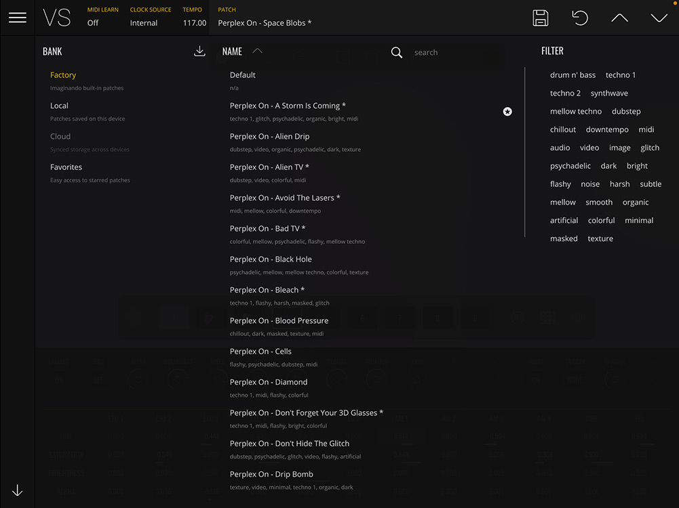
Task: Filter patches by image tag
Action: (x=619, y=148)
